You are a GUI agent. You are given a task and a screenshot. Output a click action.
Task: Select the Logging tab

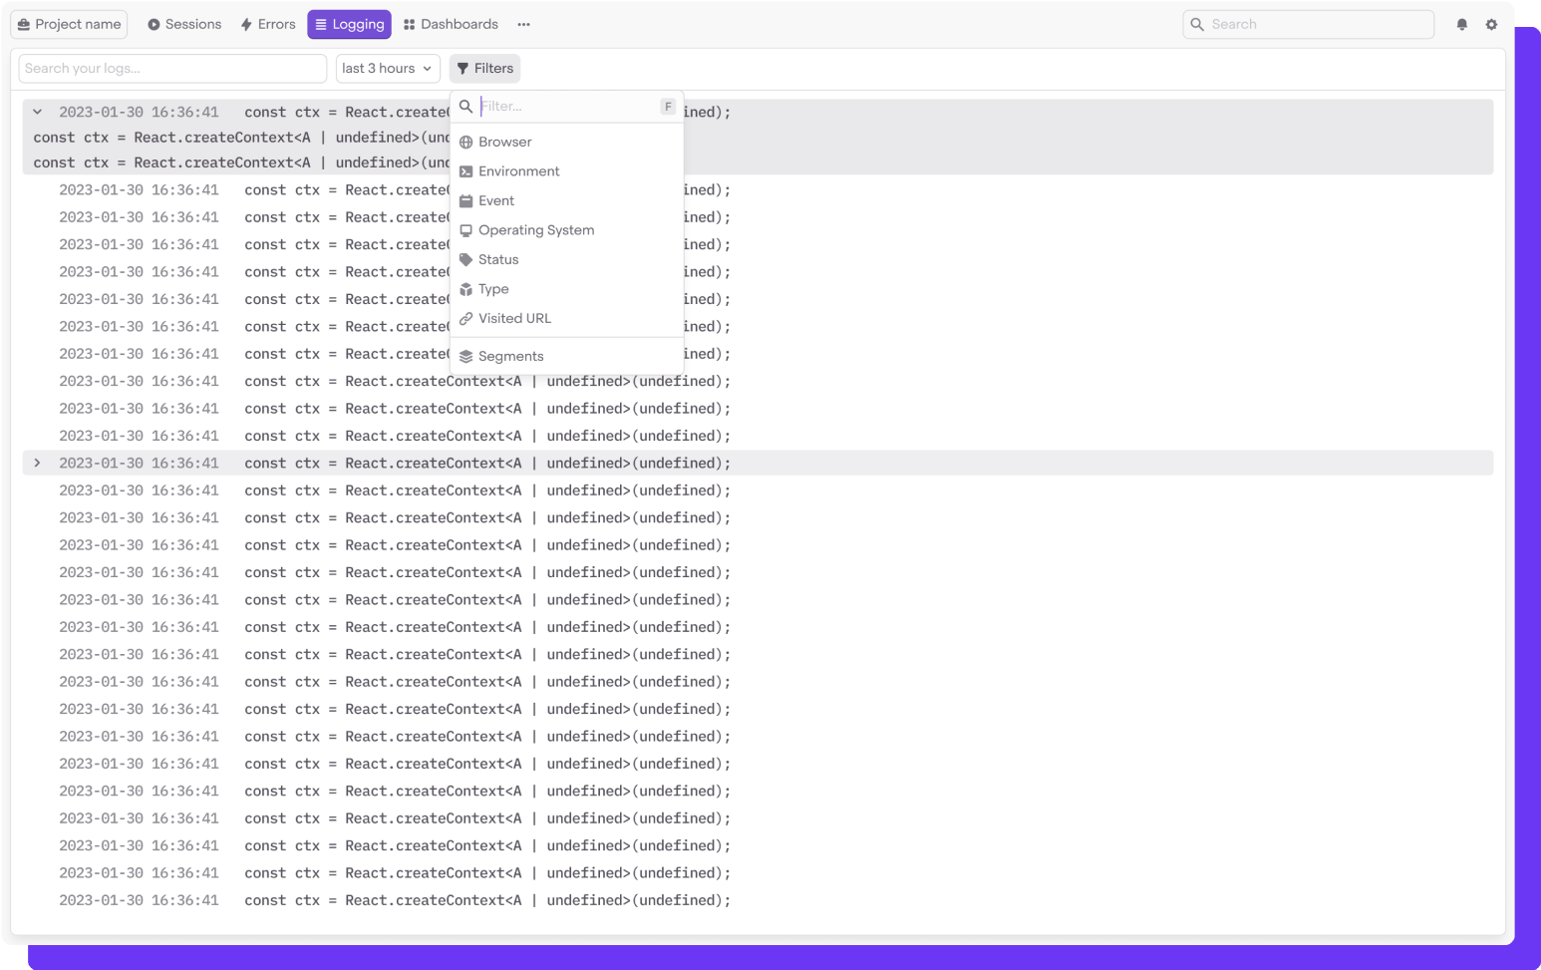349,24
